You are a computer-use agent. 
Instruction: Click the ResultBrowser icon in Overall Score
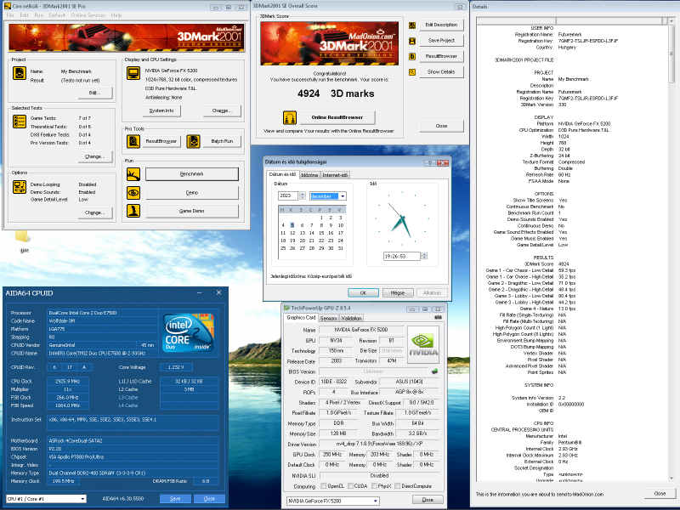(412, 56)
